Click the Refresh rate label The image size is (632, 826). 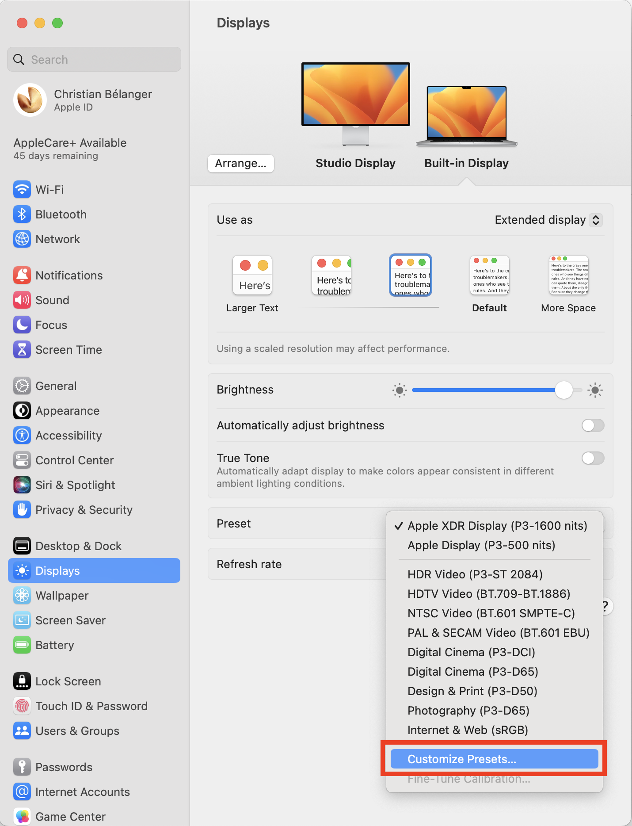click(249, 564)
